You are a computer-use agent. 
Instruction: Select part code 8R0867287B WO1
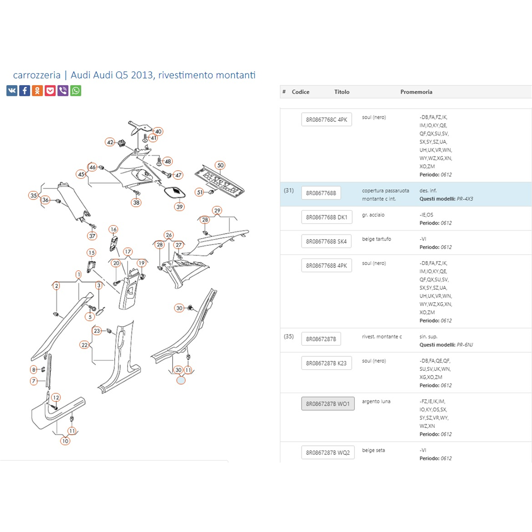point(328,404)
